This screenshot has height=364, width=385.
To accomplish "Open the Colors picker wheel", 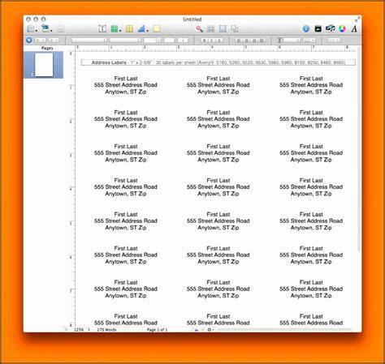I will point(342,28).
